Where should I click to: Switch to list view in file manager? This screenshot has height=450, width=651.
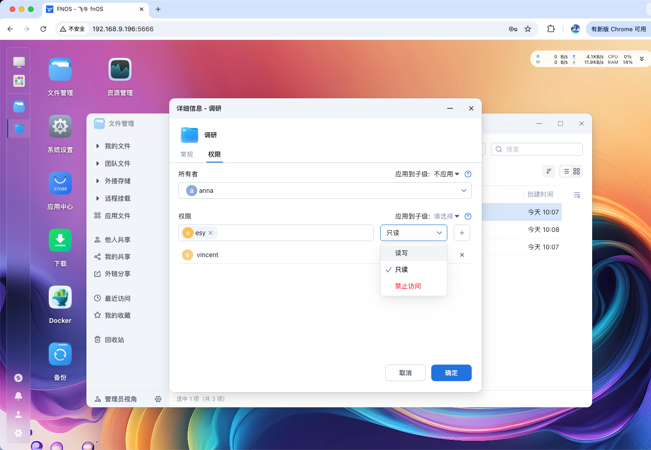click(566, 171)
